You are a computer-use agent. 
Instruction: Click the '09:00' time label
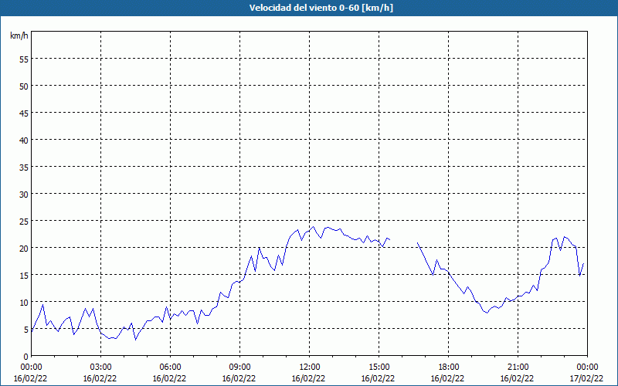[x=239, y=367]
